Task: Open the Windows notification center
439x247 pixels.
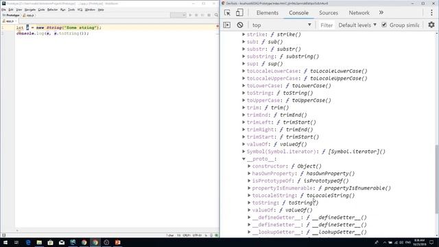Action: [x=431, y=242]
